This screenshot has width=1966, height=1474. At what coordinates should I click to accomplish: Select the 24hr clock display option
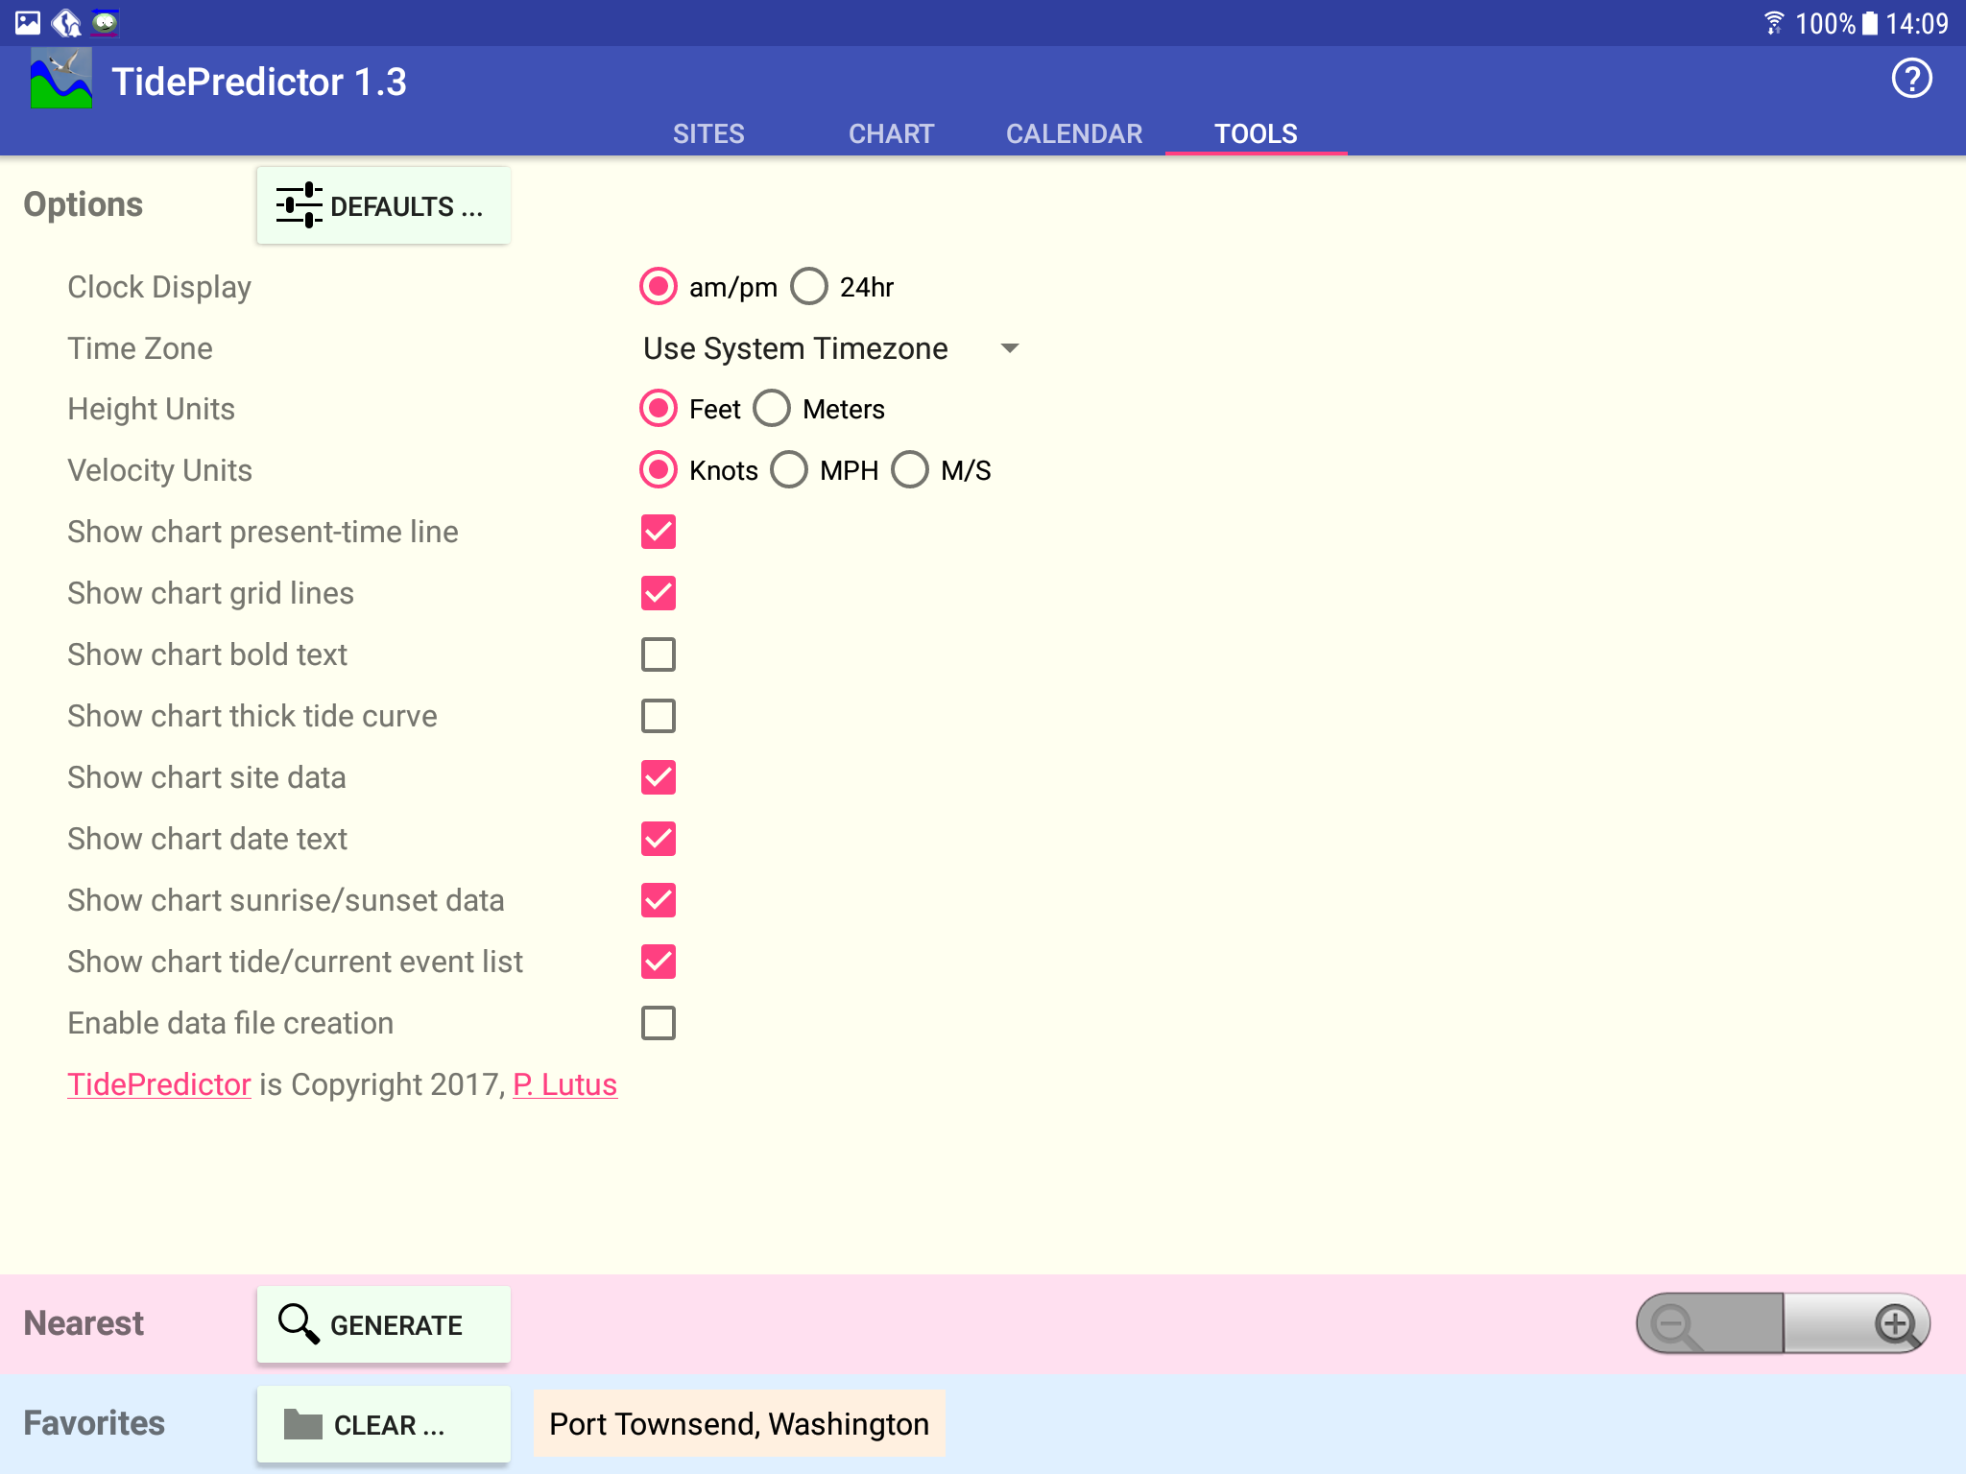809,287
